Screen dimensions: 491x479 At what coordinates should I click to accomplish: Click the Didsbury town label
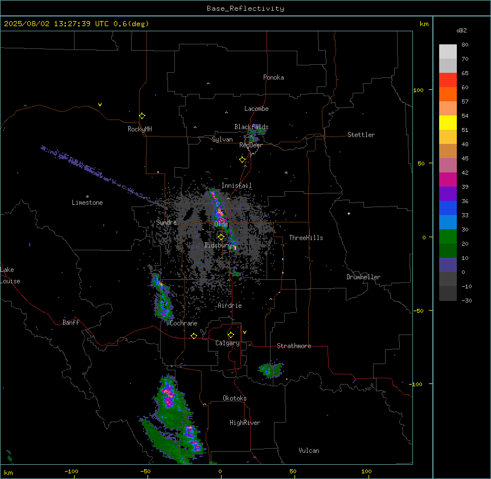coord(218,245)
